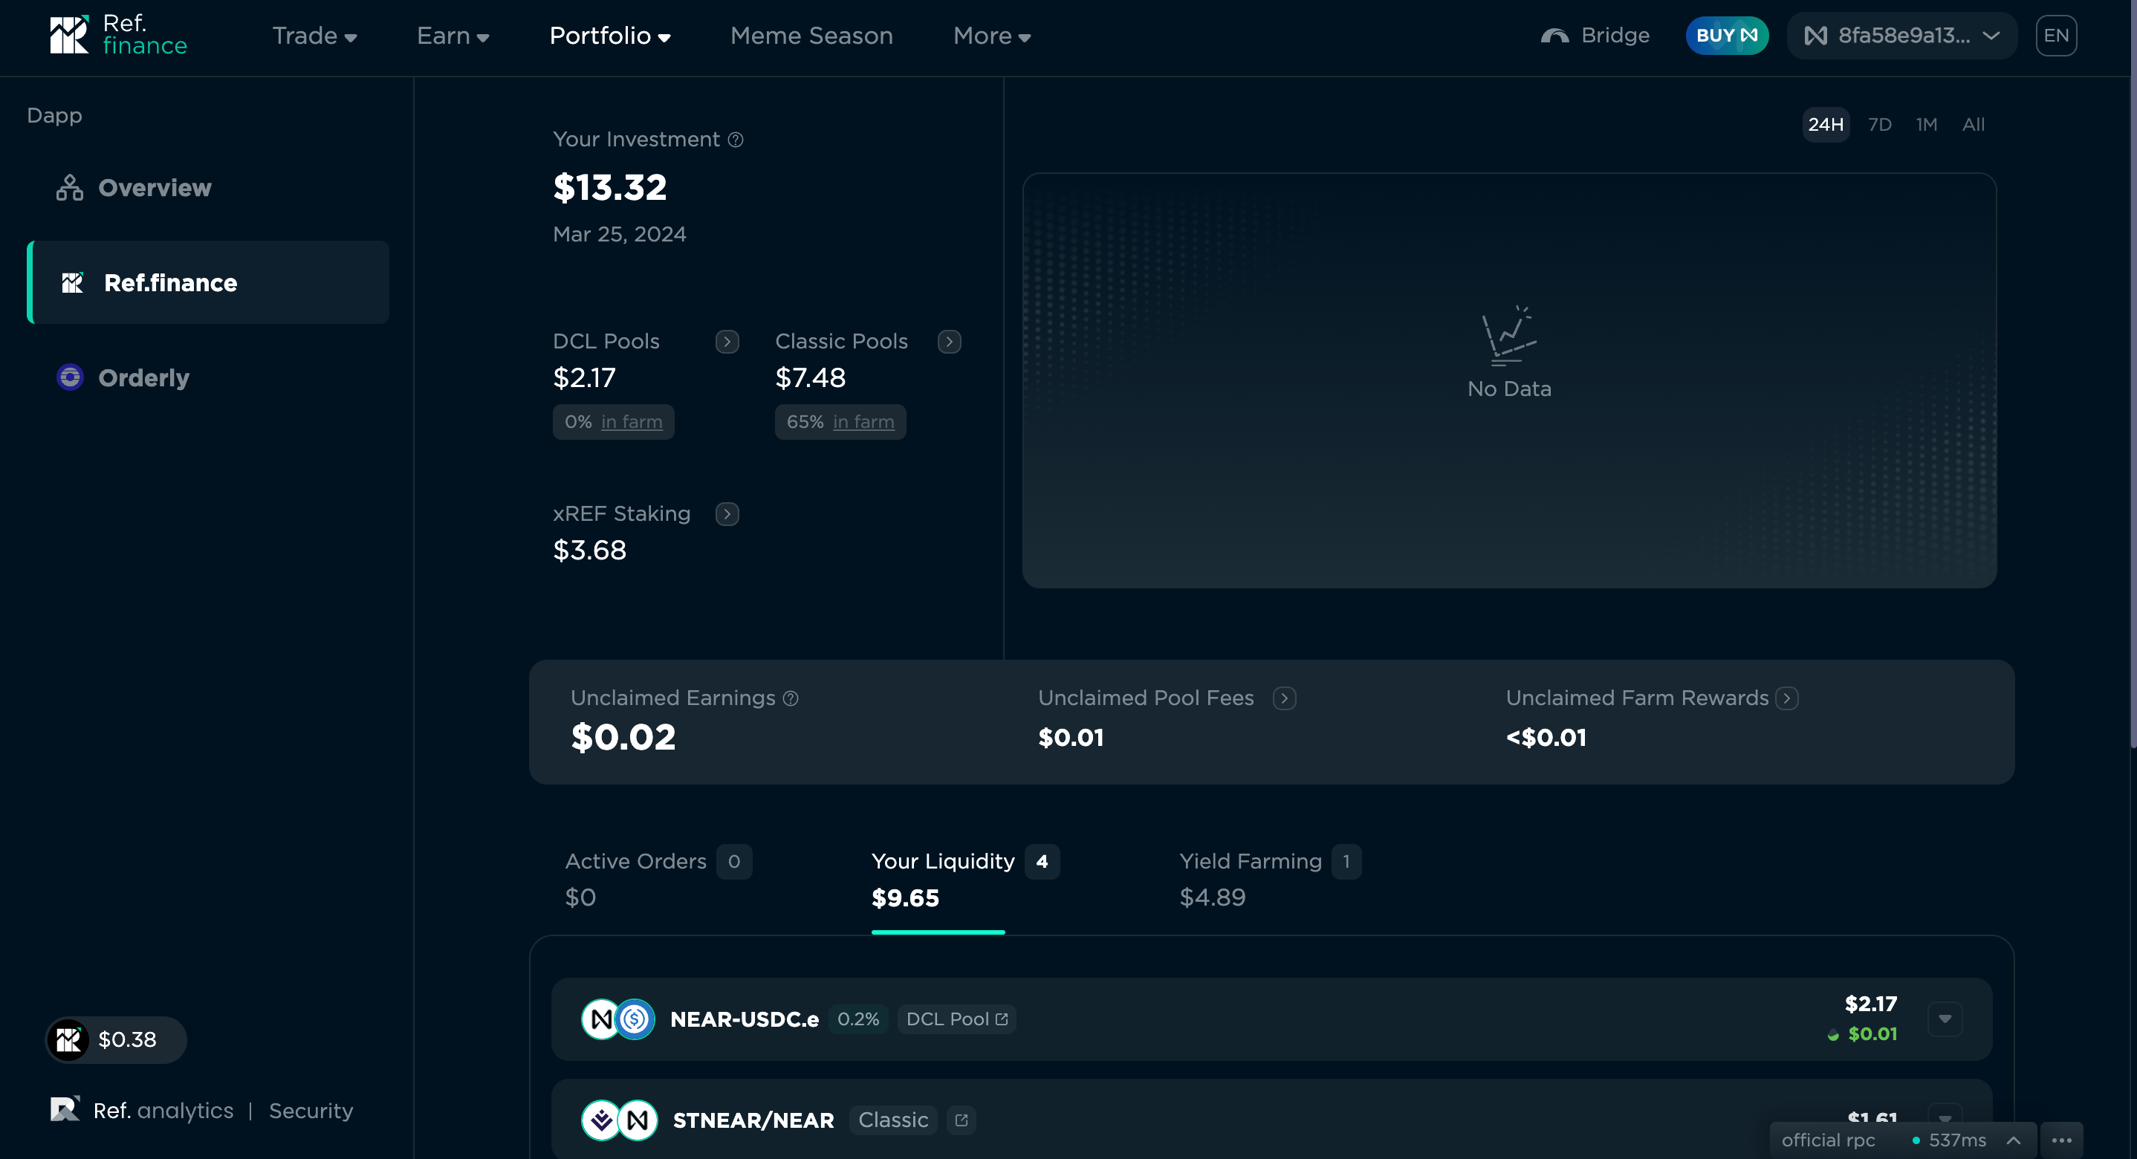2137x1159 pixels.
Task: Open the three-dots menu near RPC status
Action: click(2063, 1140)
